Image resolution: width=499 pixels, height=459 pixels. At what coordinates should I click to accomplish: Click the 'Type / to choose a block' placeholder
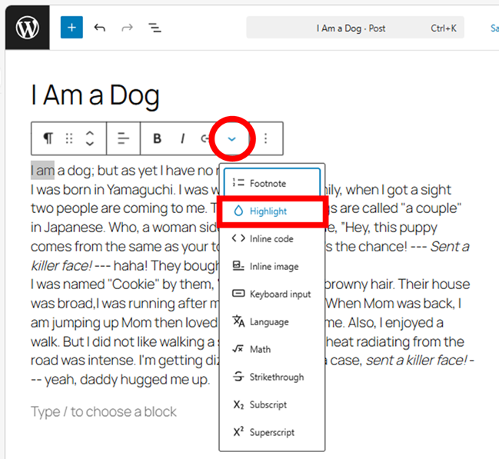pyautogui.click(x=104, y=411)
